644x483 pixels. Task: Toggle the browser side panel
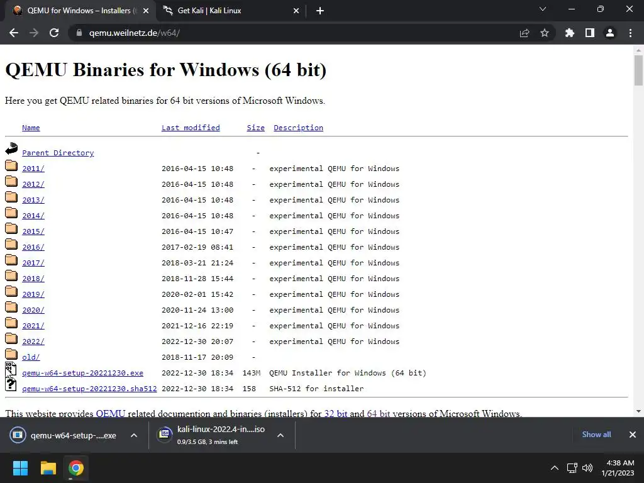[590, 33]
